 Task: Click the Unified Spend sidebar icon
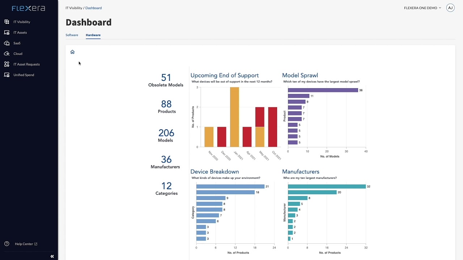(7, 75)
